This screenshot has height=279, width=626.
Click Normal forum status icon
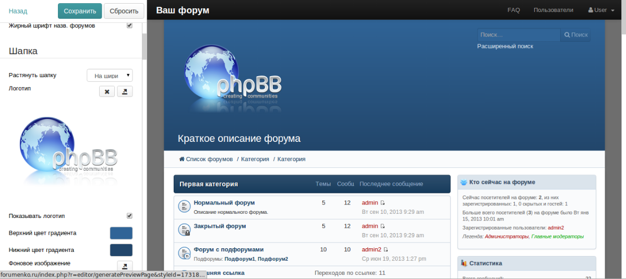[x=184, y=206]
